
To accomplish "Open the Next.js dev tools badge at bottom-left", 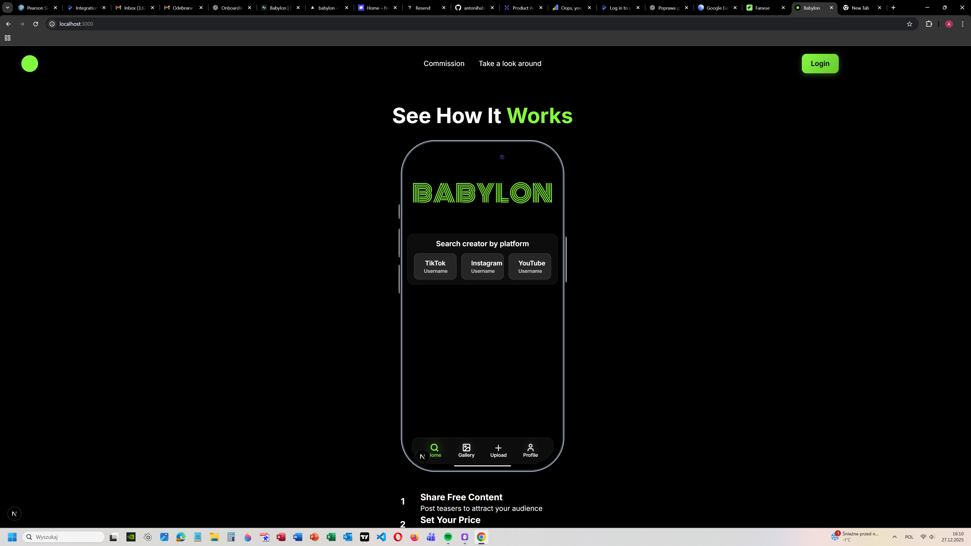I will tap(14, 514).
